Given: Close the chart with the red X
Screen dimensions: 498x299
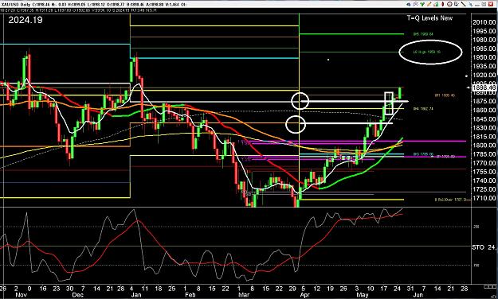Looking at the screenshot, I should [x=491, y=4].
